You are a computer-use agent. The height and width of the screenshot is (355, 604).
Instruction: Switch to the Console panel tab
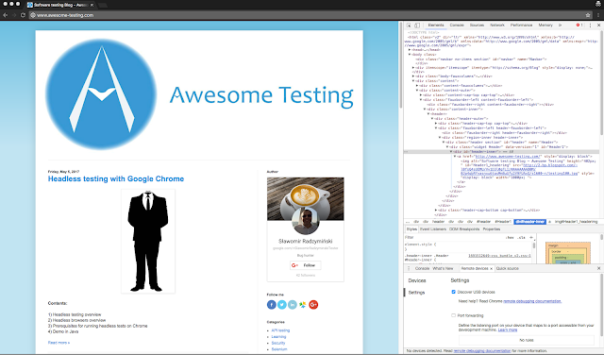(x=457, y=25)
